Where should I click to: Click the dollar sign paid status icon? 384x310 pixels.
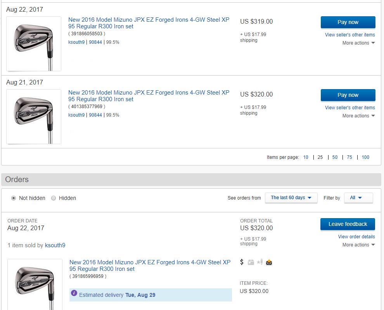click(x=242, y=262)
